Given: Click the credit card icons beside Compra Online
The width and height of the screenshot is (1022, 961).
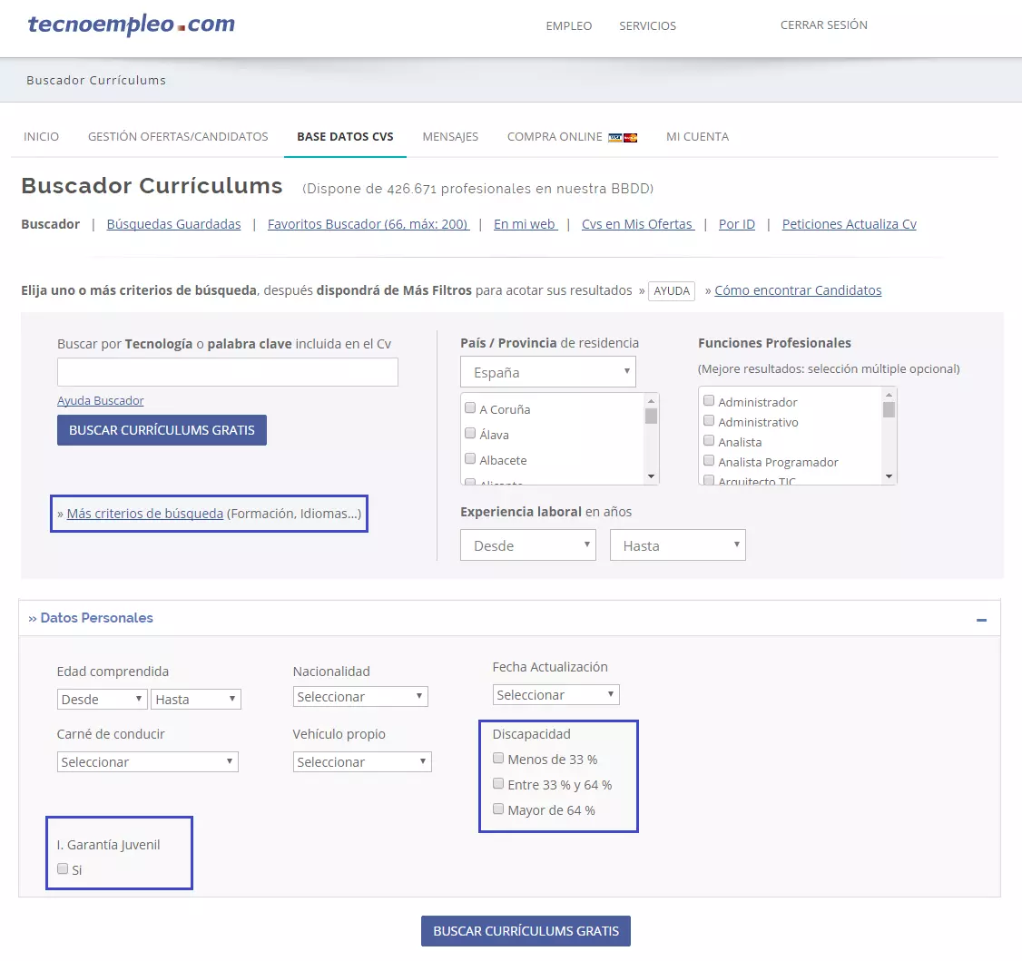Looking at the screenshot, I should pyautogui.click(x=623, y=137).
